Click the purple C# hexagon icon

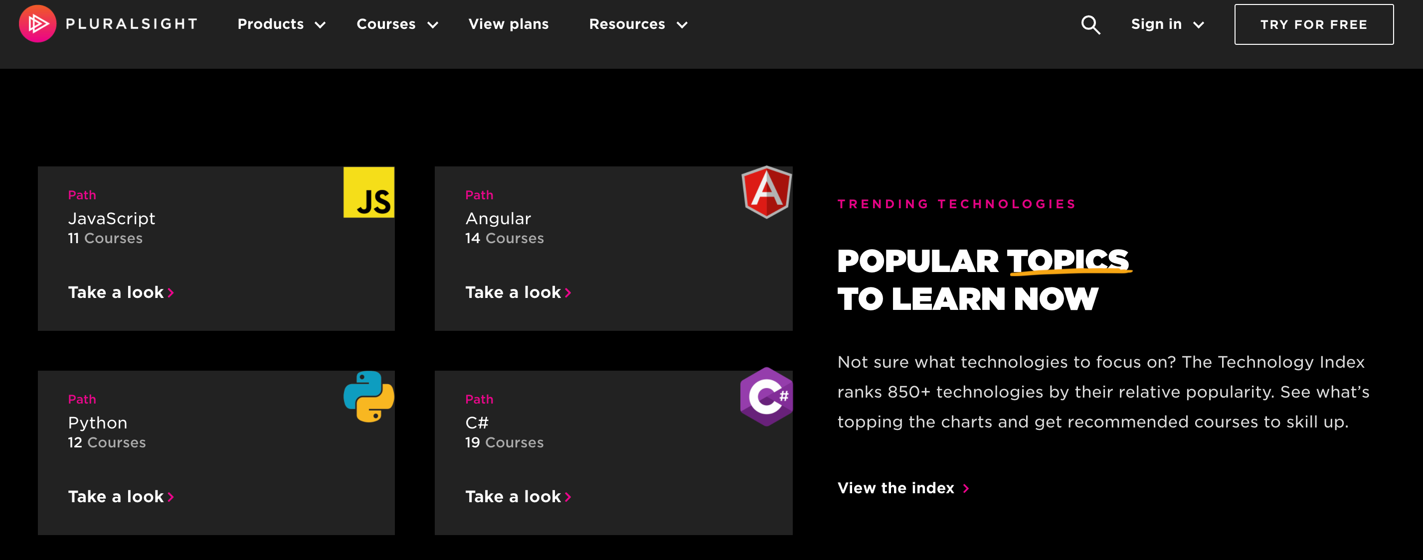[766, 396]
